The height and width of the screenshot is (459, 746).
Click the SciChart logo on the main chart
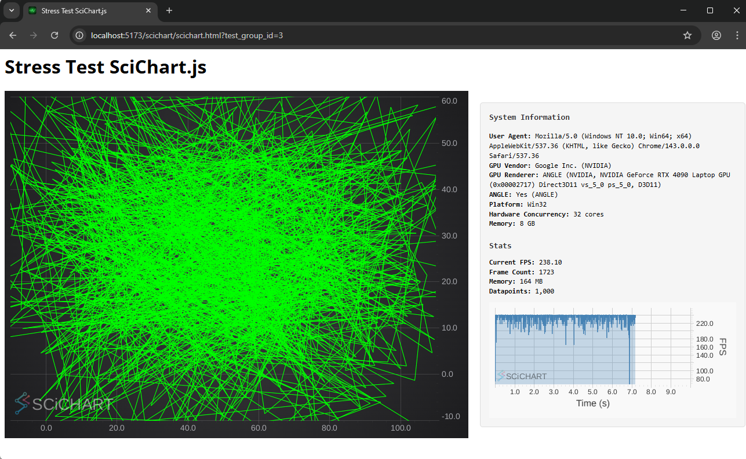pos(63,403)
